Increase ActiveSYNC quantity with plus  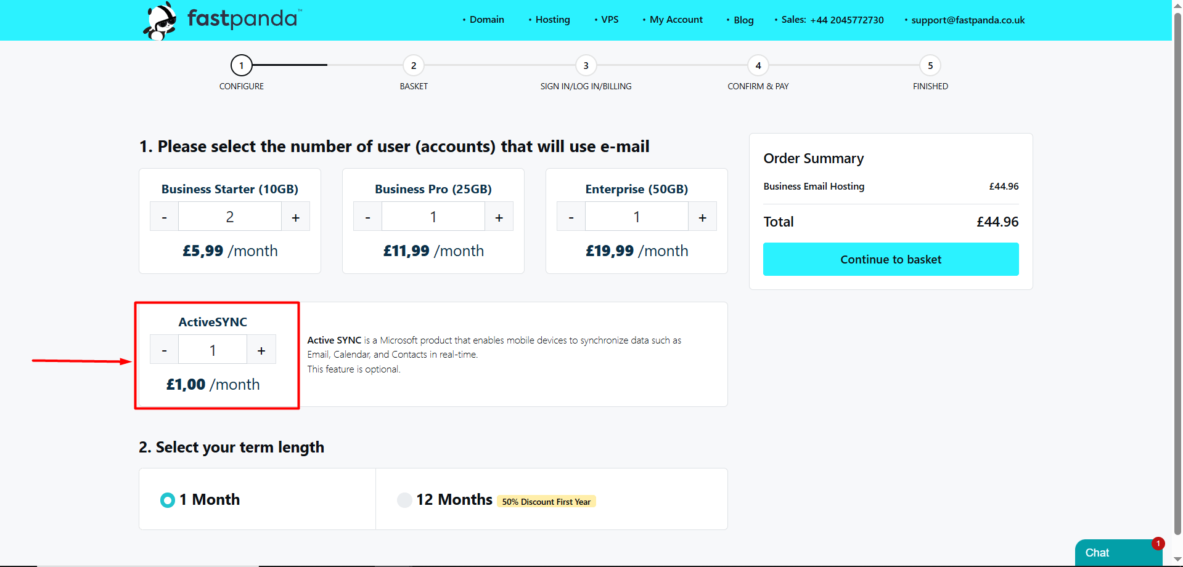261,350
